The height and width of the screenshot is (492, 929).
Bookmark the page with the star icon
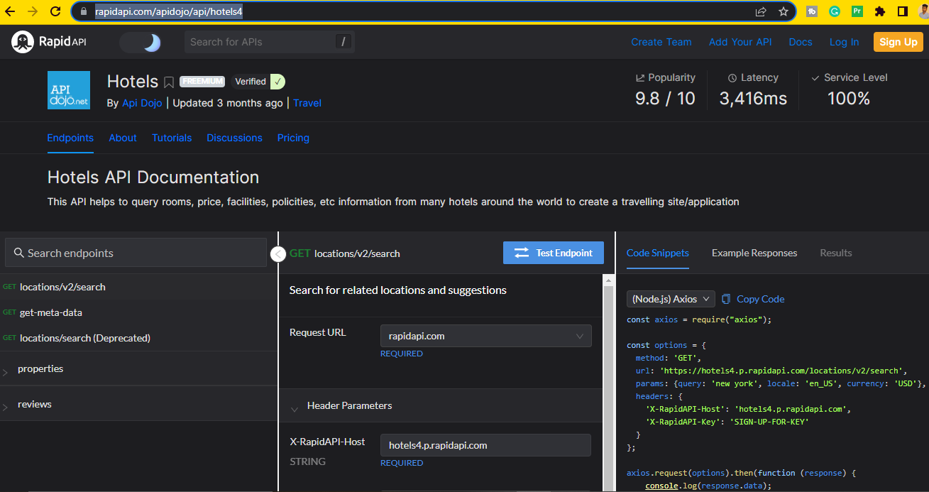(784, 11)
